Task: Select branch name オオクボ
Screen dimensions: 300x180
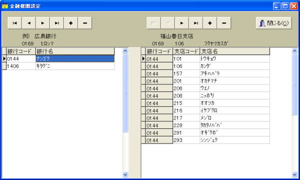Action: pos(235,132)
